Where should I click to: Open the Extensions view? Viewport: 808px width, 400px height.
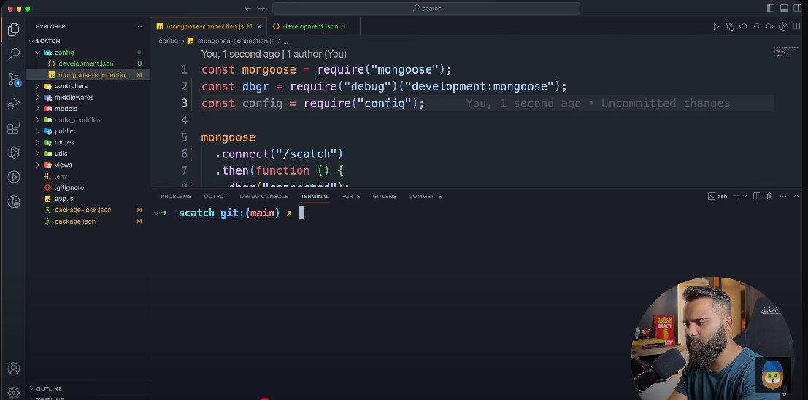(x=14, y=128)
